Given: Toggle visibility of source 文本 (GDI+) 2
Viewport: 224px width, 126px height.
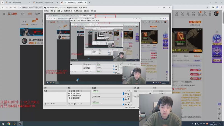Looking at the screenshot, I should [x=69, y=91].
